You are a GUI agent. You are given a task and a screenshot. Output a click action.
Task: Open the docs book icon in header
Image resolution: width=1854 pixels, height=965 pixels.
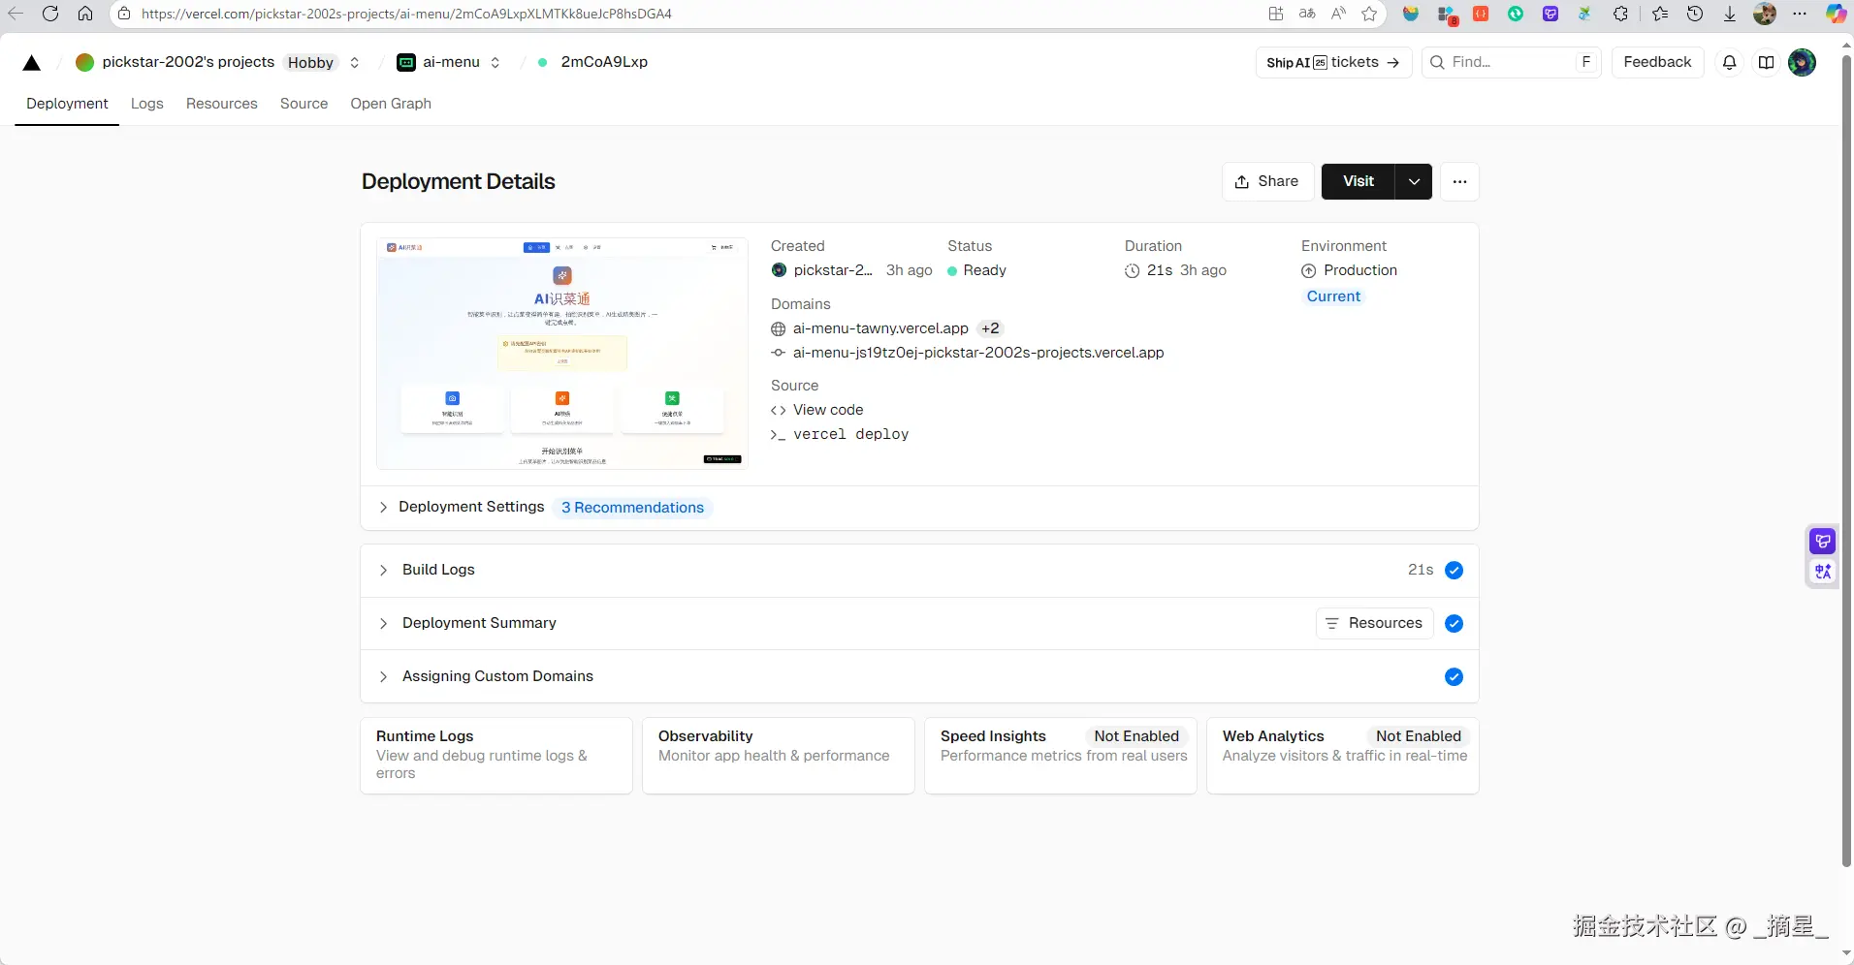pos(1767,62)
